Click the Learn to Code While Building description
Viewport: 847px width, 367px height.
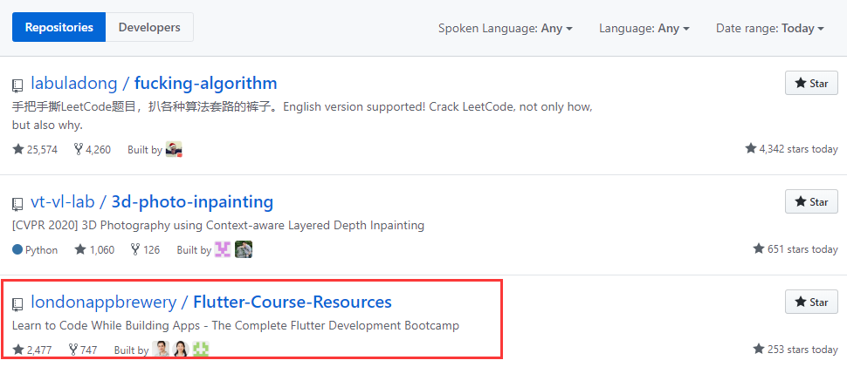tap(236, 325)
